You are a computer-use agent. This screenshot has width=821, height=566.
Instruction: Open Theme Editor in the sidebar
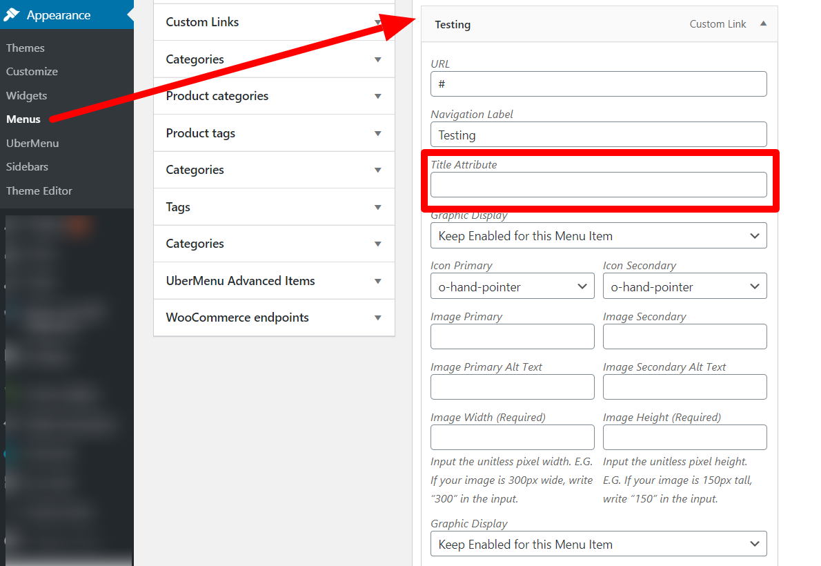point(39,191)
